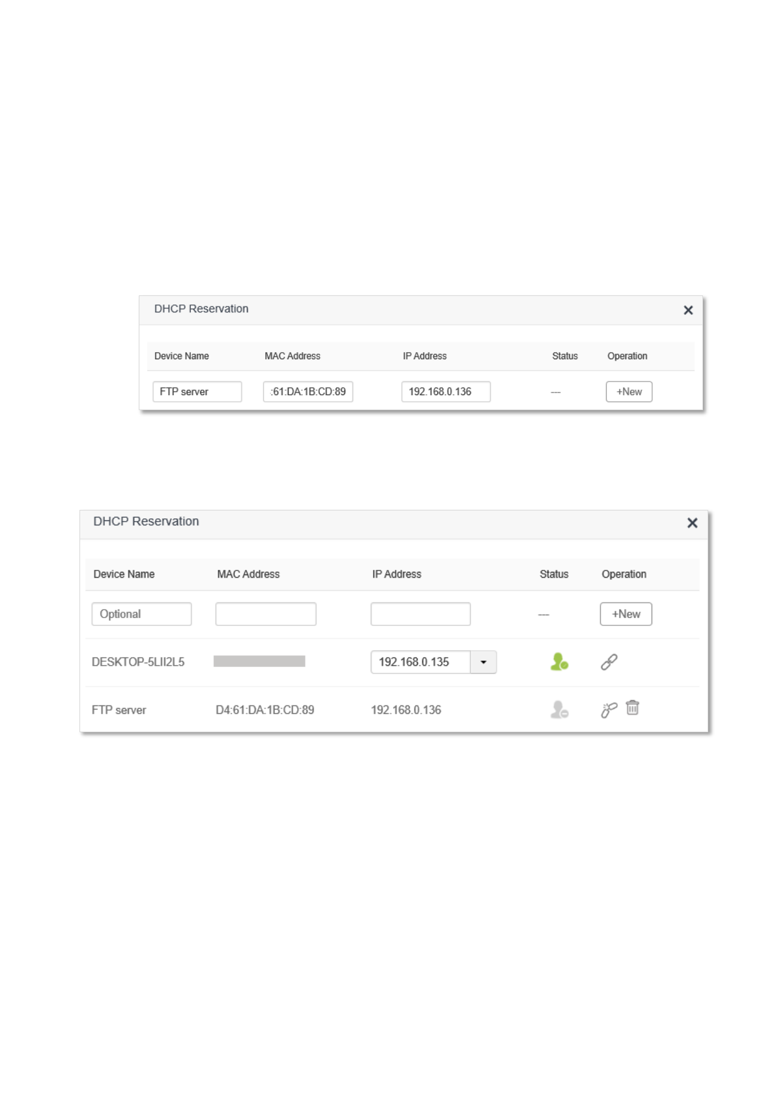Click the unbind icon for FTP server

coord(609,709)
